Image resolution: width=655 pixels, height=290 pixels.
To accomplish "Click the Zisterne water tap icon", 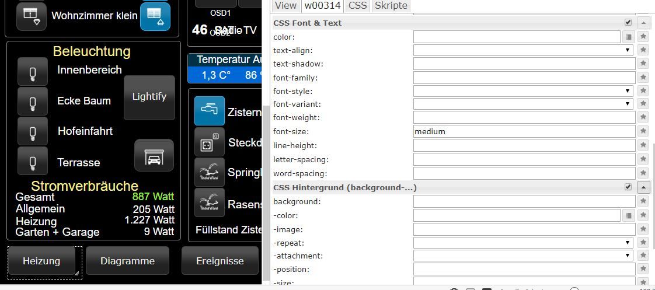I will click(209, 111).
